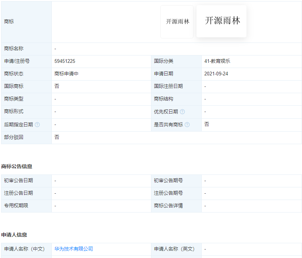Click the 申请人名称（英文）label
This screenshot has height=258, width=302.
coord(174,249)
